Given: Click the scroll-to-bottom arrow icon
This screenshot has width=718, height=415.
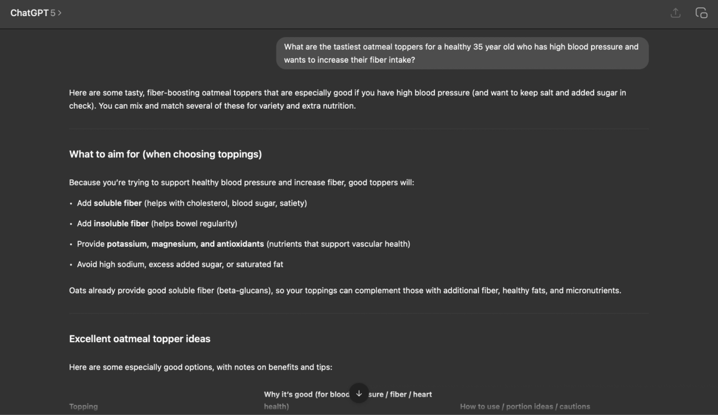Looking at the screenshot, I should [359, 393].
